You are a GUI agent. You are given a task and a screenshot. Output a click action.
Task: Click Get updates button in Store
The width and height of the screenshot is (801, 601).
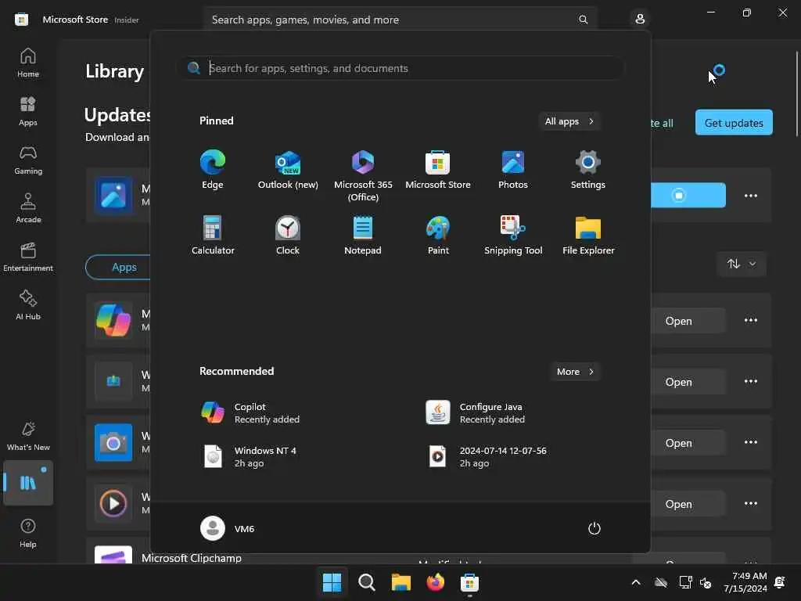734,123
